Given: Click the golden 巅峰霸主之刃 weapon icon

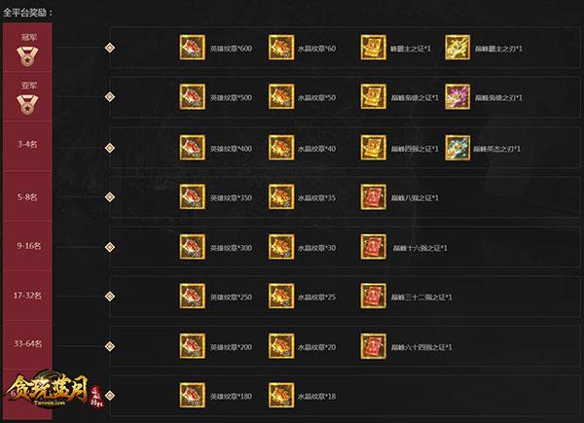Looking at the screenshot, I should 457,48.
